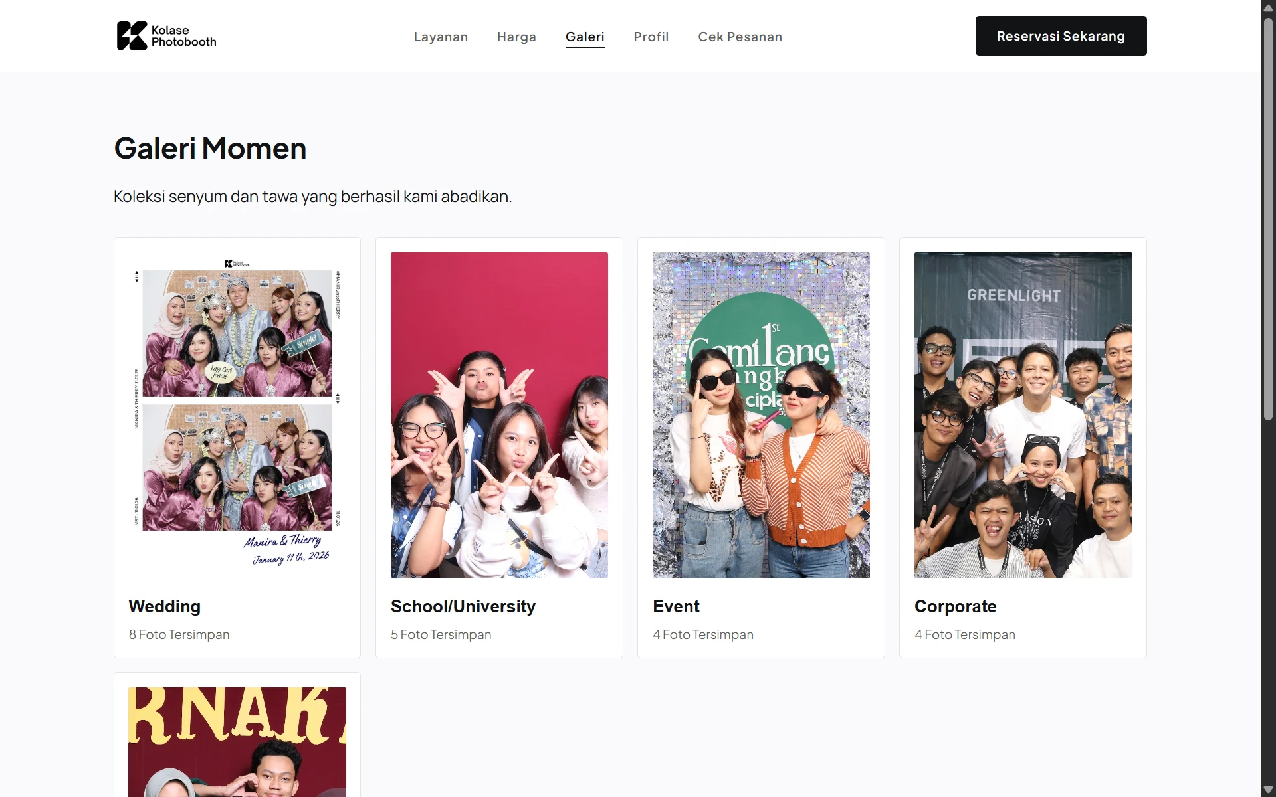Screen dimensions: 1276x797
Task: Click '8 Foto Tersimpan' text
Action: coord(179,634)
